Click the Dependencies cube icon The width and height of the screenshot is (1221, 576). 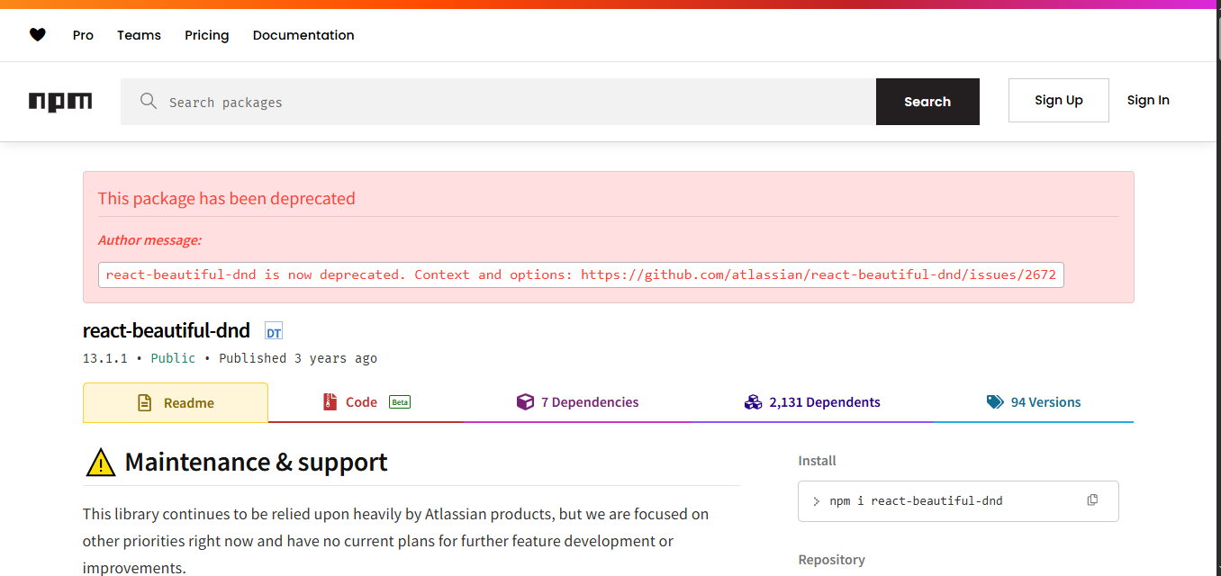pos(525,402)
